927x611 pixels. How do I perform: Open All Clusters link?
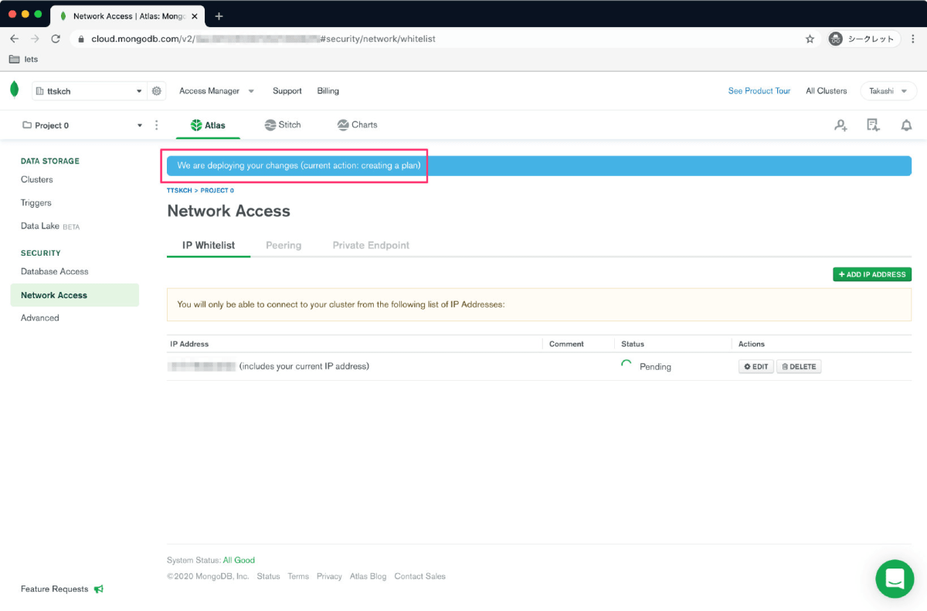tap(827, 91)
